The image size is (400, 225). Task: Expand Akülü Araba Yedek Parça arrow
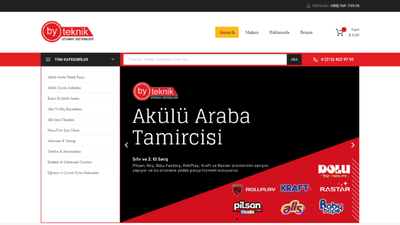tap(113, 77)
